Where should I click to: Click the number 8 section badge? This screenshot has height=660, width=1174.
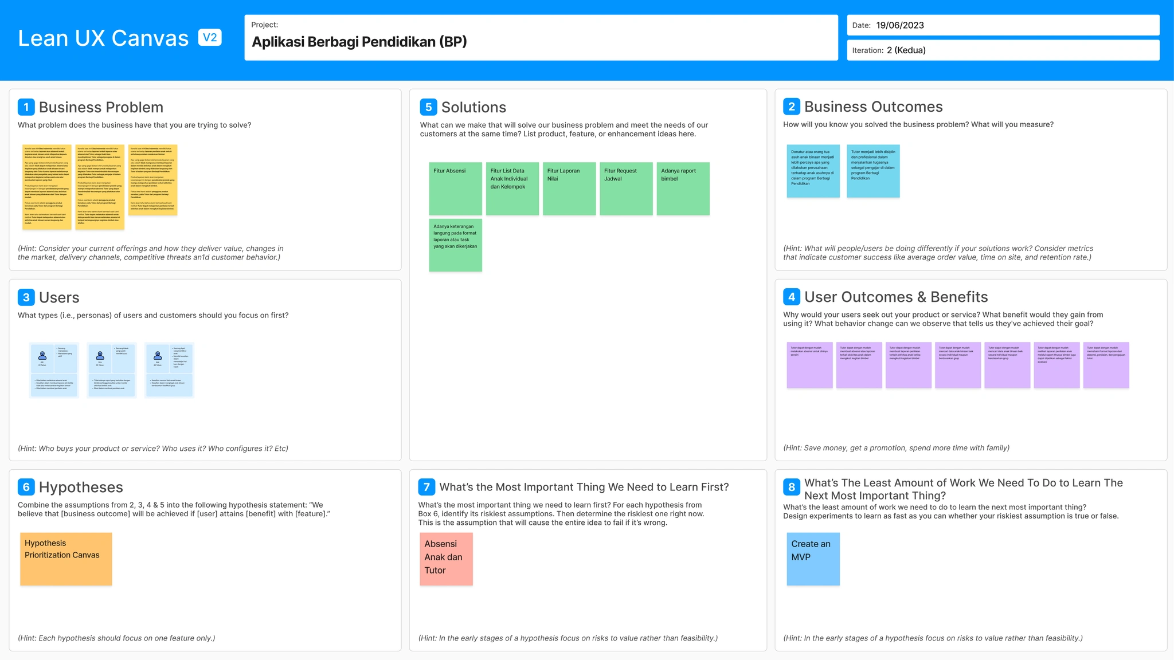(x=792, y=487)
